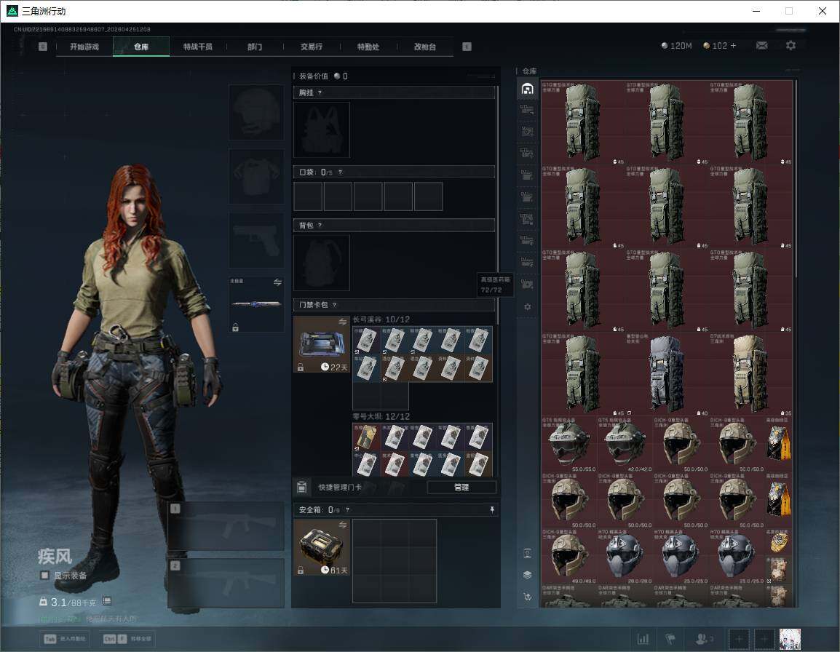840x652 pixels.
Task: Go to the 交易行 tab
Action: point(312,47)
